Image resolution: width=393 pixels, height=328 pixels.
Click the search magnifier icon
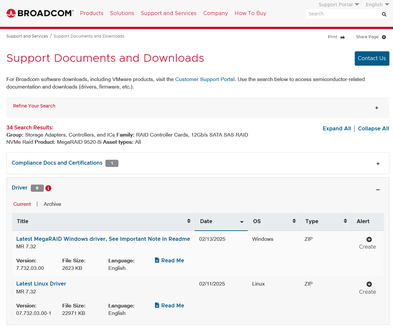tap(384, 14)
